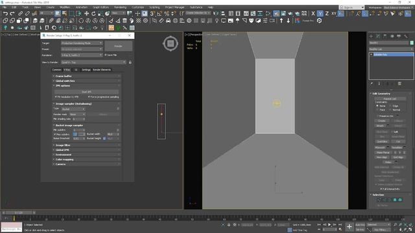Viewport: 415px width, 233px height.
Task: Click the time configuration plus button
Action: (x=350, y=227)
